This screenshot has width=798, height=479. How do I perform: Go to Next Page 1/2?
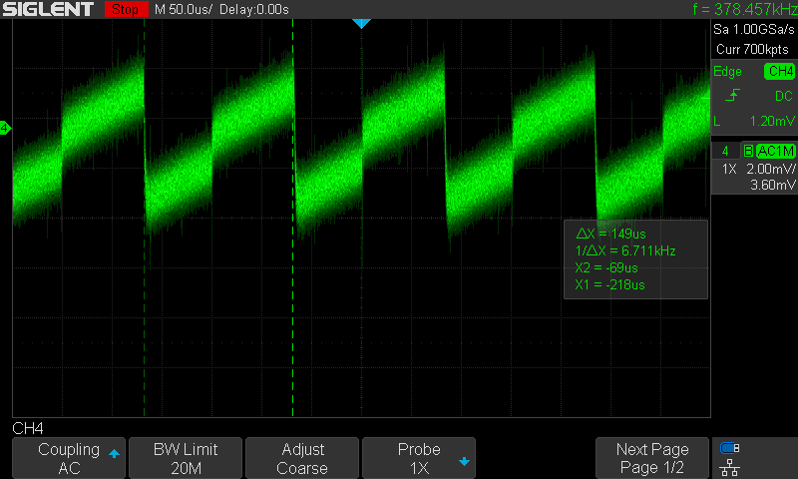652,458
